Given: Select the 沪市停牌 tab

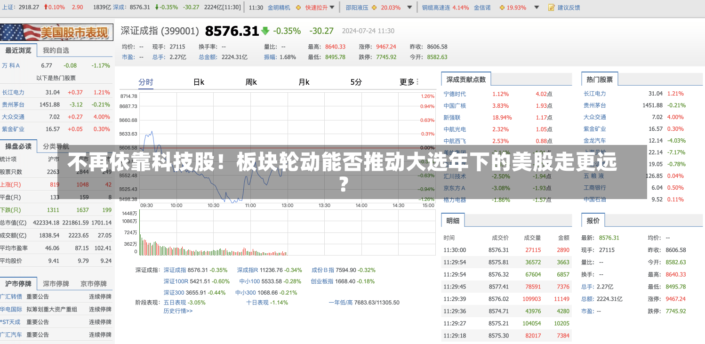Looking at the screenshot, I should tap(18, 284).
